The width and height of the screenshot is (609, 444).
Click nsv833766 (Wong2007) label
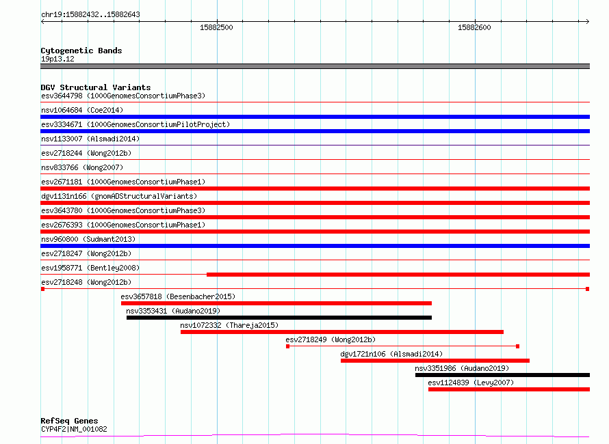point(82,167)
